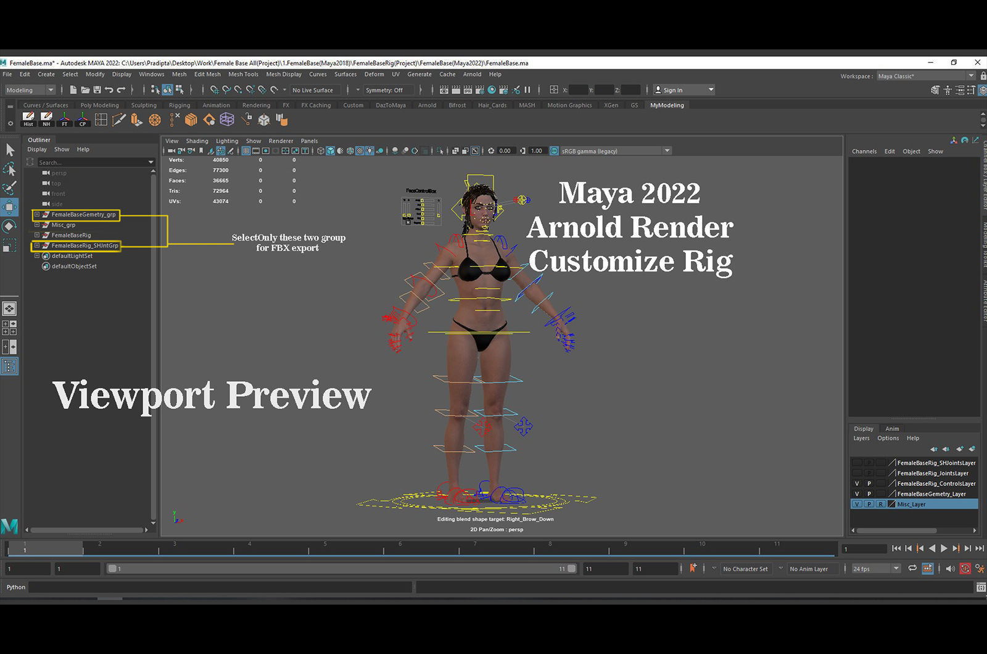Screen dimensions: 987x654
Task: Click the orange box shelf icon
Action: (191, 119)
